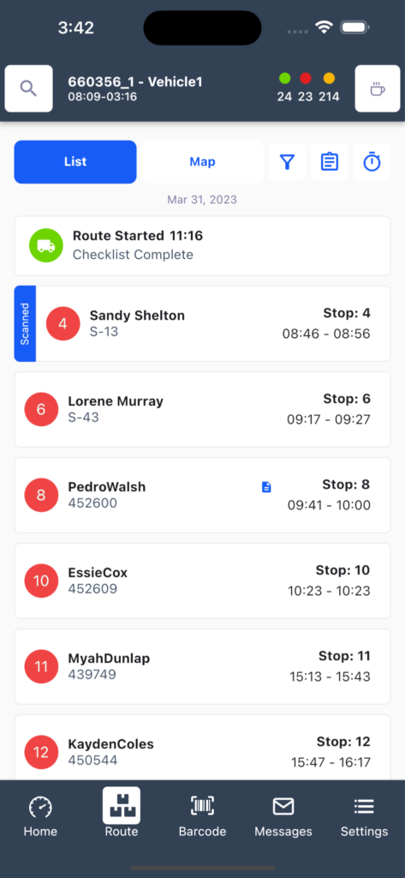Open the document note icon on PedroWalsh
The height and width of the screenshot is (878, 405).
coord(267,487)
